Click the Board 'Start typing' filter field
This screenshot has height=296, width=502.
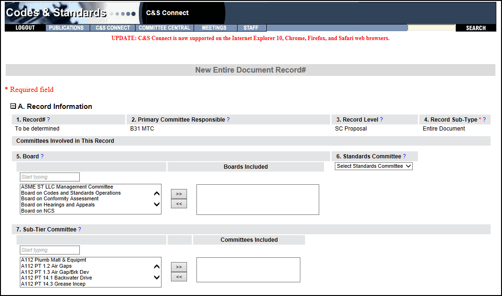pyautogui.click(x=50, y=177)
